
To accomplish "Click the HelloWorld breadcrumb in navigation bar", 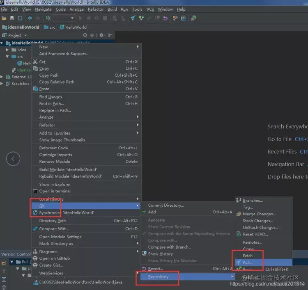I will 73,27.
